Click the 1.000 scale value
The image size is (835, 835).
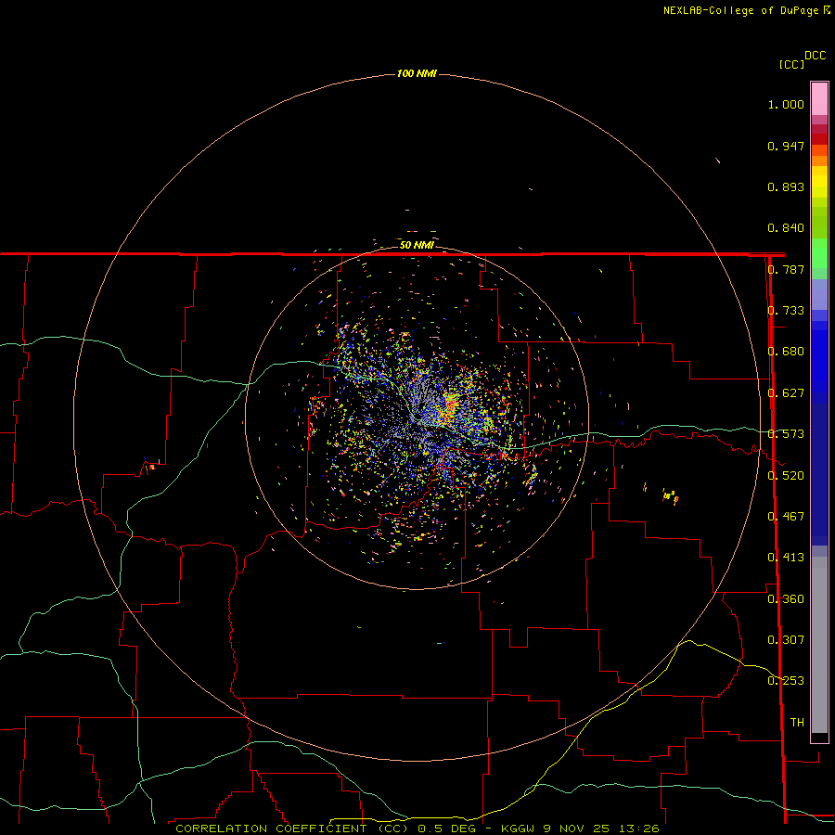(786, 105)
